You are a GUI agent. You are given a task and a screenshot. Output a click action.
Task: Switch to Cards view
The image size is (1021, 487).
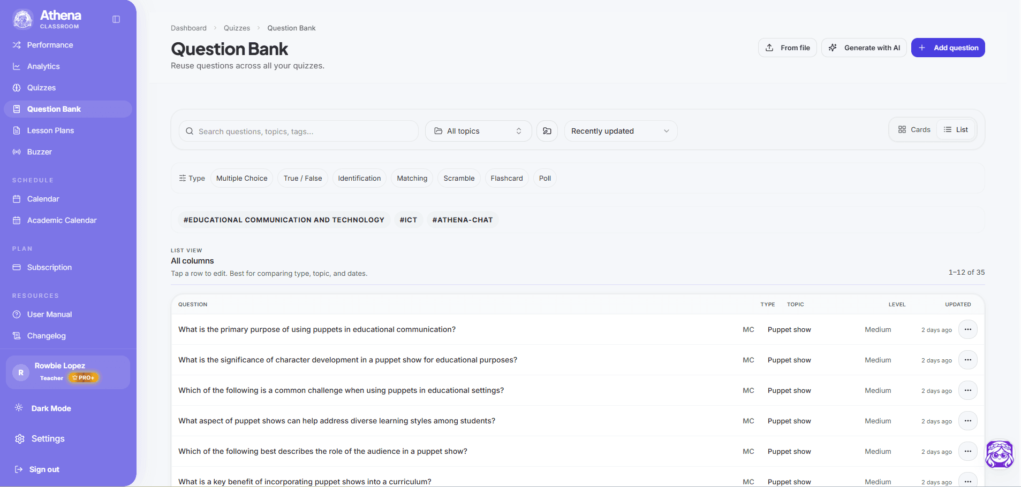tap(914, 130)
